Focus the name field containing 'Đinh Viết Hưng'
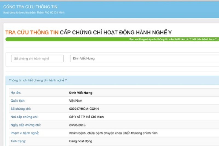This screenshot has width=219, height=146. coord(145,59)
